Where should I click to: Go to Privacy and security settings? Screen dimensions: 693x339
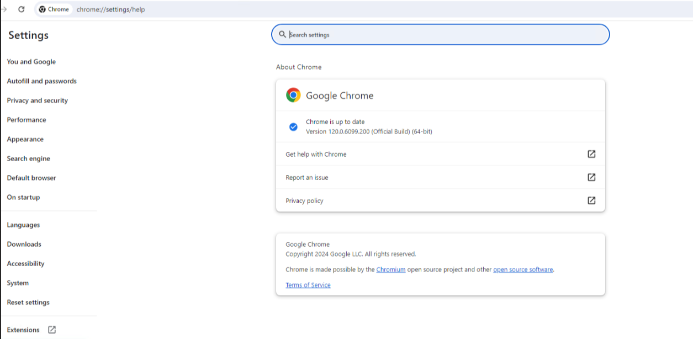pos(38,100)
